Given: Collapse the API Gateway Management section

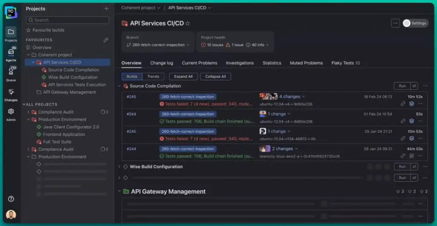Looking at the screenshot, I should tap(119, 191).
